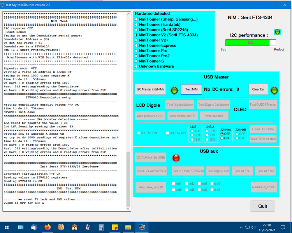The width and height of the screenshot is (292, 233).
Task: Select MiniTiouner V2+ hardware
Action: click(151, 40)
